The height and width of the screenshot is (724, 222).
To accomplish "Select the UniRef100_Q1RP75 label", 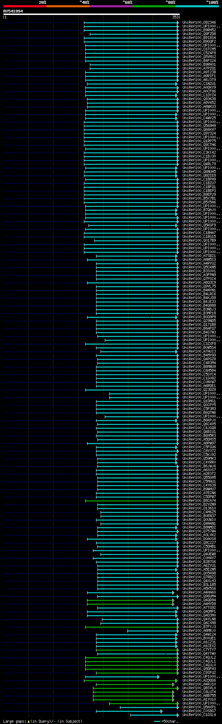I will pyautogui.click(x=199, y=141).
